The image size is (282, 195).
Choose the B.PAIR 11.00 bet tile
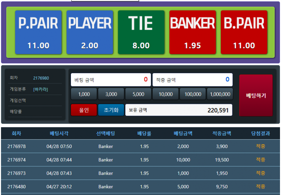click(244, 32)
